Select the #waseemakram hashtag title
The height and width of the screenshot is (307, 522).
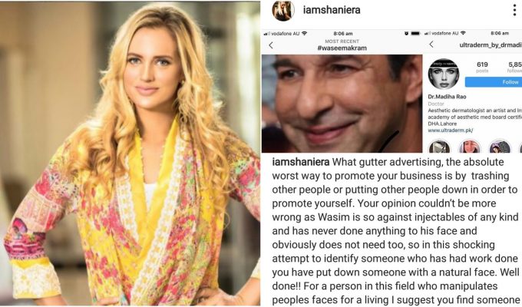(x=342, y=48)
